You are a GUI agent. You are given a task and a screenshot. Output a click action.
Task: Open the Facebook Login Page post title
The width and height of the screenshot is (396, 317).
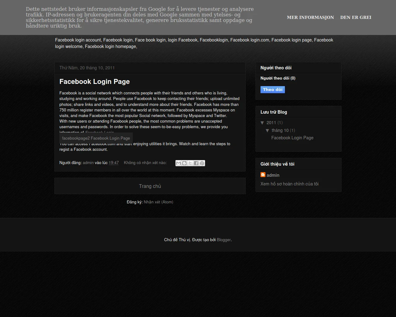pos(94,82)
